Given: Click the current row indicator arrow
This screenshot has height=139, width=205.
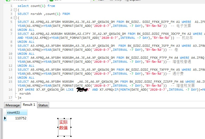Looking at the screenshot, I should (x=5, y=118).
